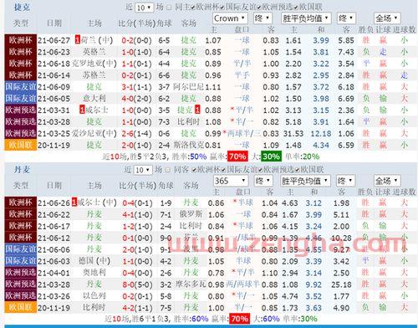
Task: Click the 欧国联 orange badge in 捷克 table
Action: click(21, 145)
